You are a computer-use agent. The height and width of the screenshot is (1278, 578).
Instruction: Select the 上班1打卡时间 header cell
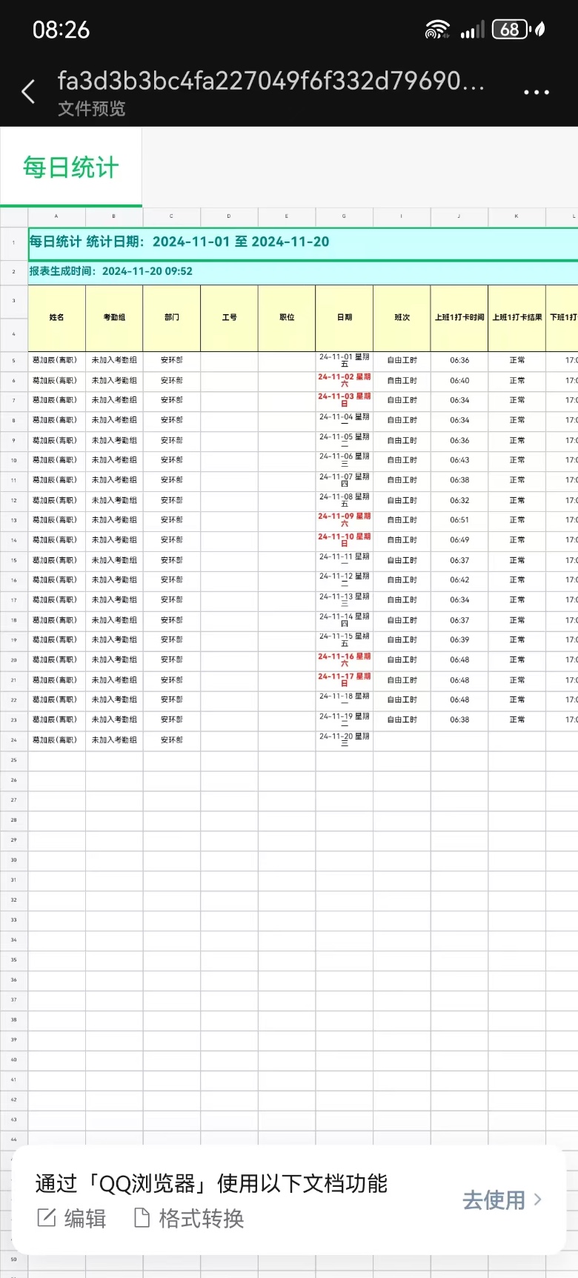(x=459, y=318)
